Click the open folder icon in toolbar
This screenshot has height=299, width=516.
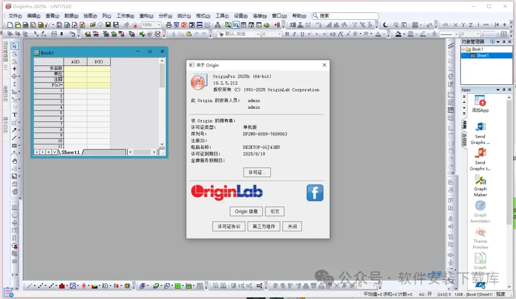pos(93,25)
